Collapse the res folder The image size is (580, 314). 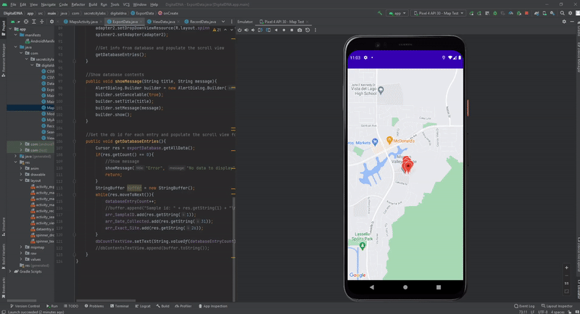click(16, 162)
